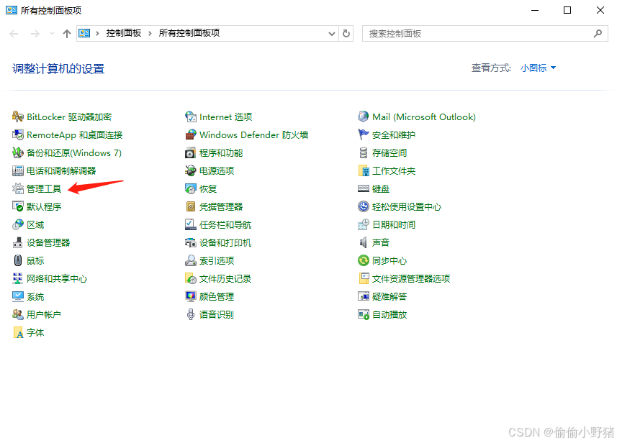Image resolution: width=617 pixels, height=443 pixels.
Task: Open the 安全和维护 flag icon
Action: click(363, 134)
